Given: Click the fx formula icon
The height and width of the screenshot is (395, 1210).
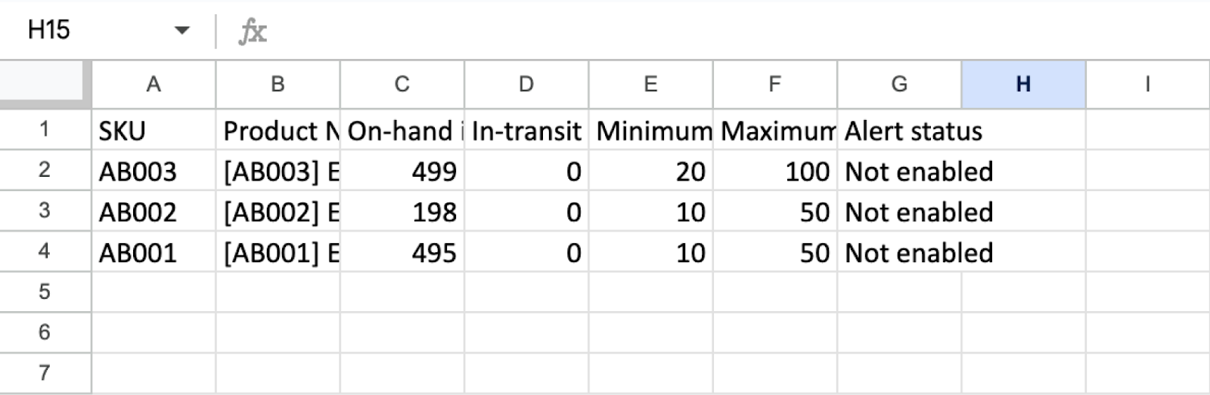Looking at the screenshot, I should click(253, 31).
